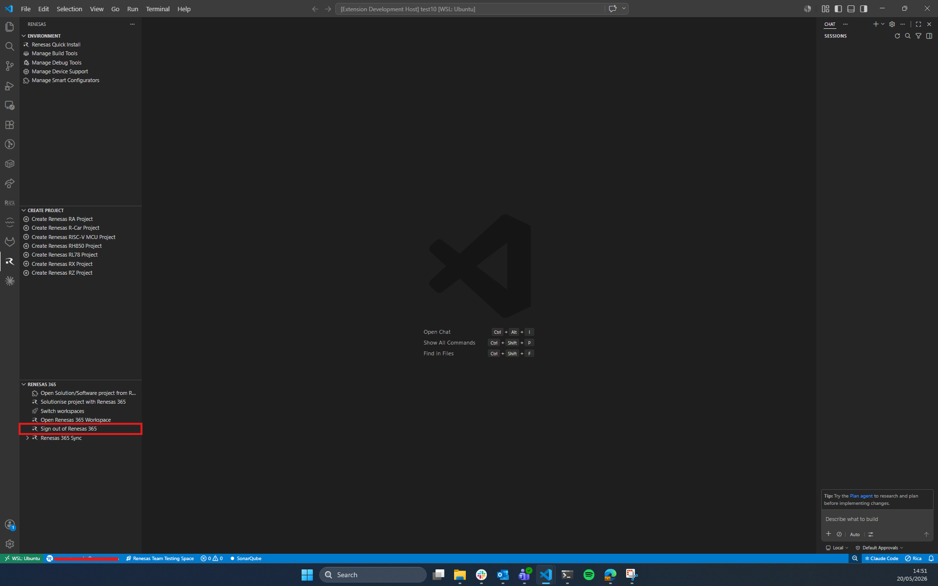Click the Claude Code status bar item
Viewport: 938px width, 586px height.
881,558
